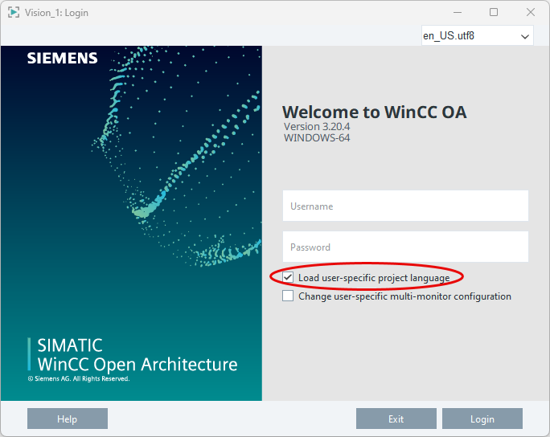550x437 pixels.
Task: Click the Vision_1 app icon in title bar
Action: [x=14, y=12]
